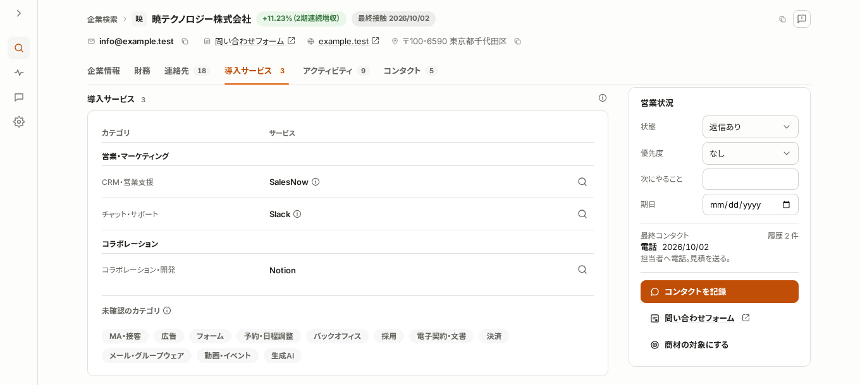Show info icon next to Slack
Screen dimensions: 860x385
click(x=297, y=214)
